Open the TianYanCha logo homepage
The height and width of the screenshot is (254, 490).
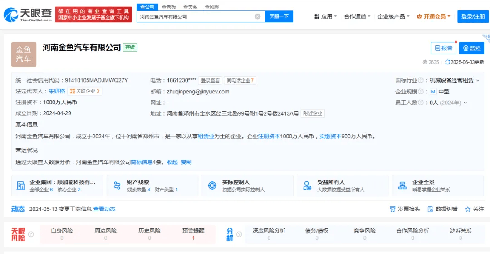tap(28, 15)
